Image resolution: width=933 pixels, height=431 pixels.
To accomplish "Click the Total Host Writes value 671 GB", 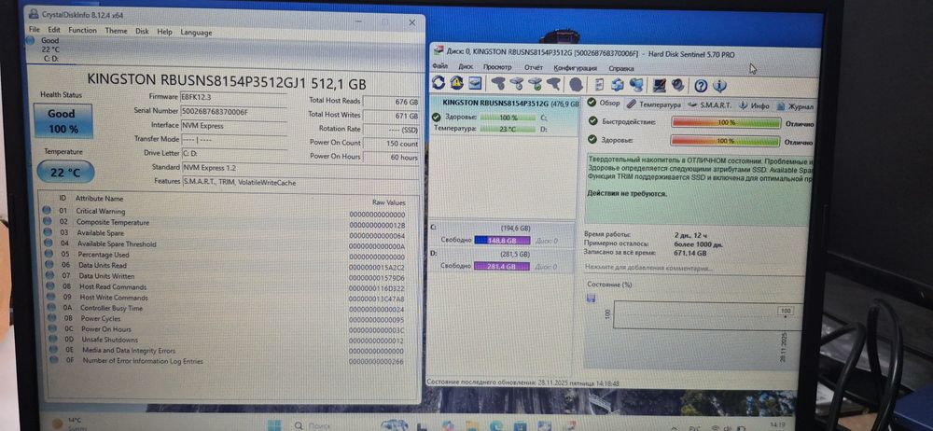I will (x=391, y=116).
